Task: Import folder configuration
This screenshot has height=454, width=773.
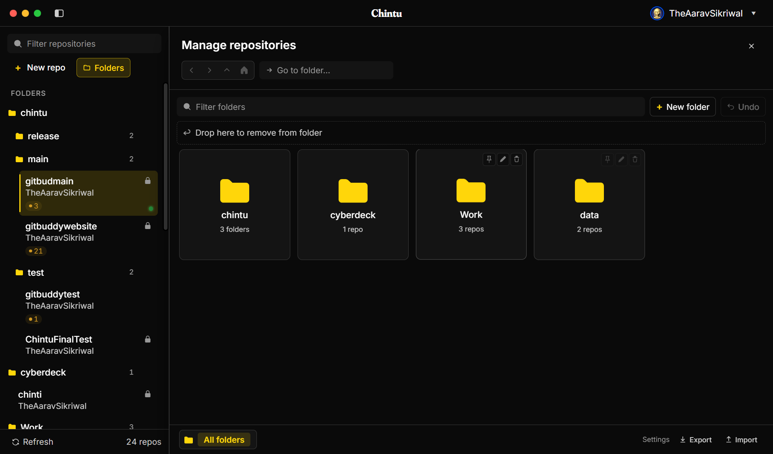Action: click(742, 440)
